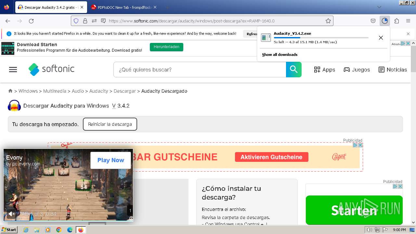Image resolution: width=416 pixels, height=234 pixels.
Task: Click the Audacity headphones app icon
Action: [14, 106]
